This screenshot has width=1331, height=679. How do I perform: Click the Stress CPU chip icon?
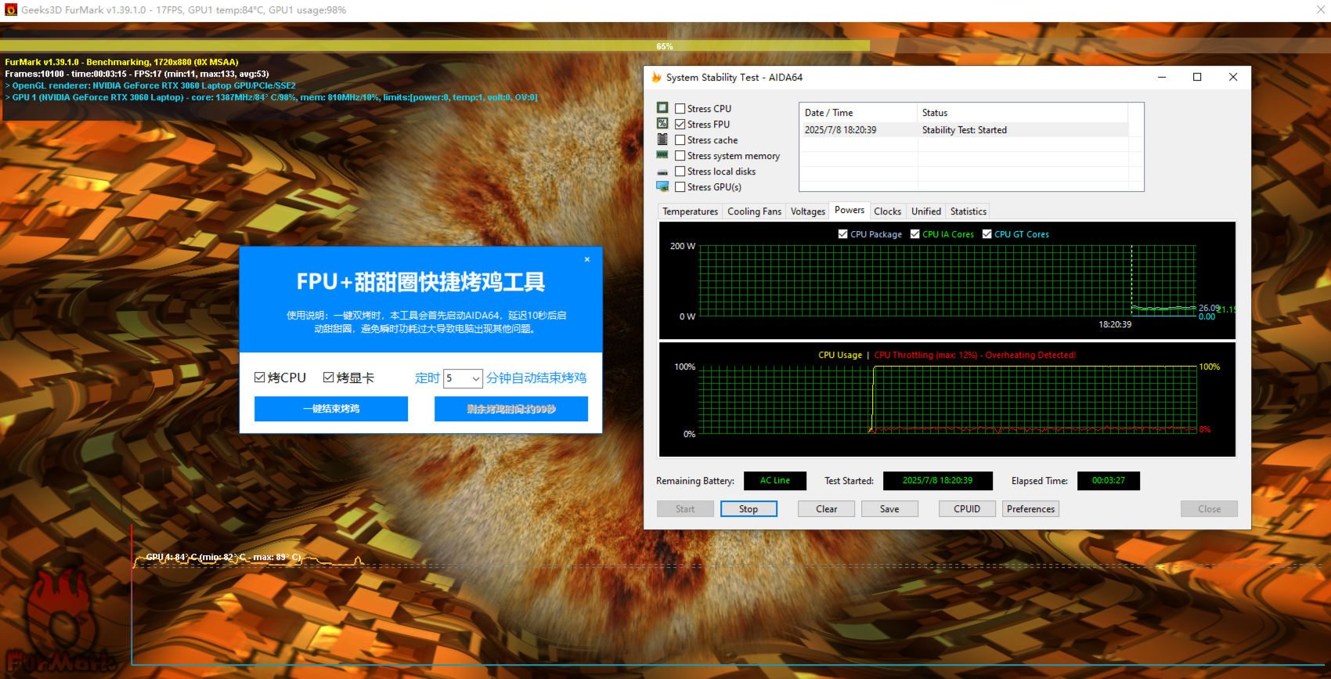pyautogui.click(x=662, y=108)
